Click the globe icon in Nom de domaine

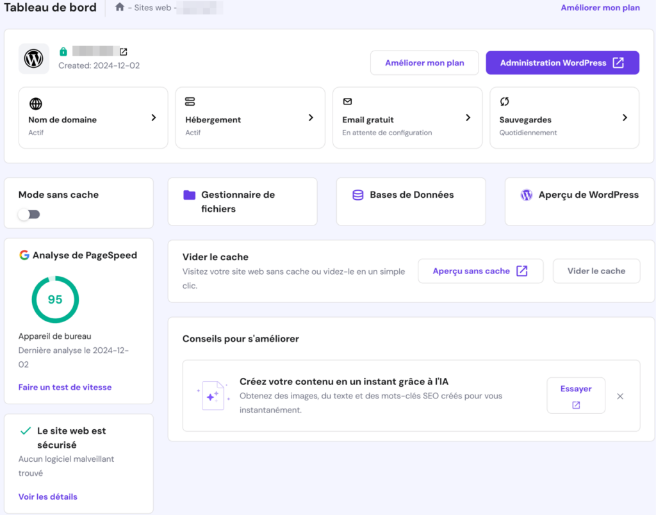[x=35, y=102]
